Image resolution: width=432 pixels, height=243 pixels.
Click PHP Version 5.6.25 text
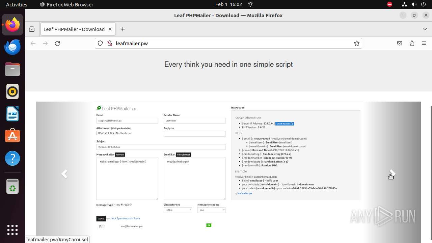pyautogui.click(x=253, y=127)
